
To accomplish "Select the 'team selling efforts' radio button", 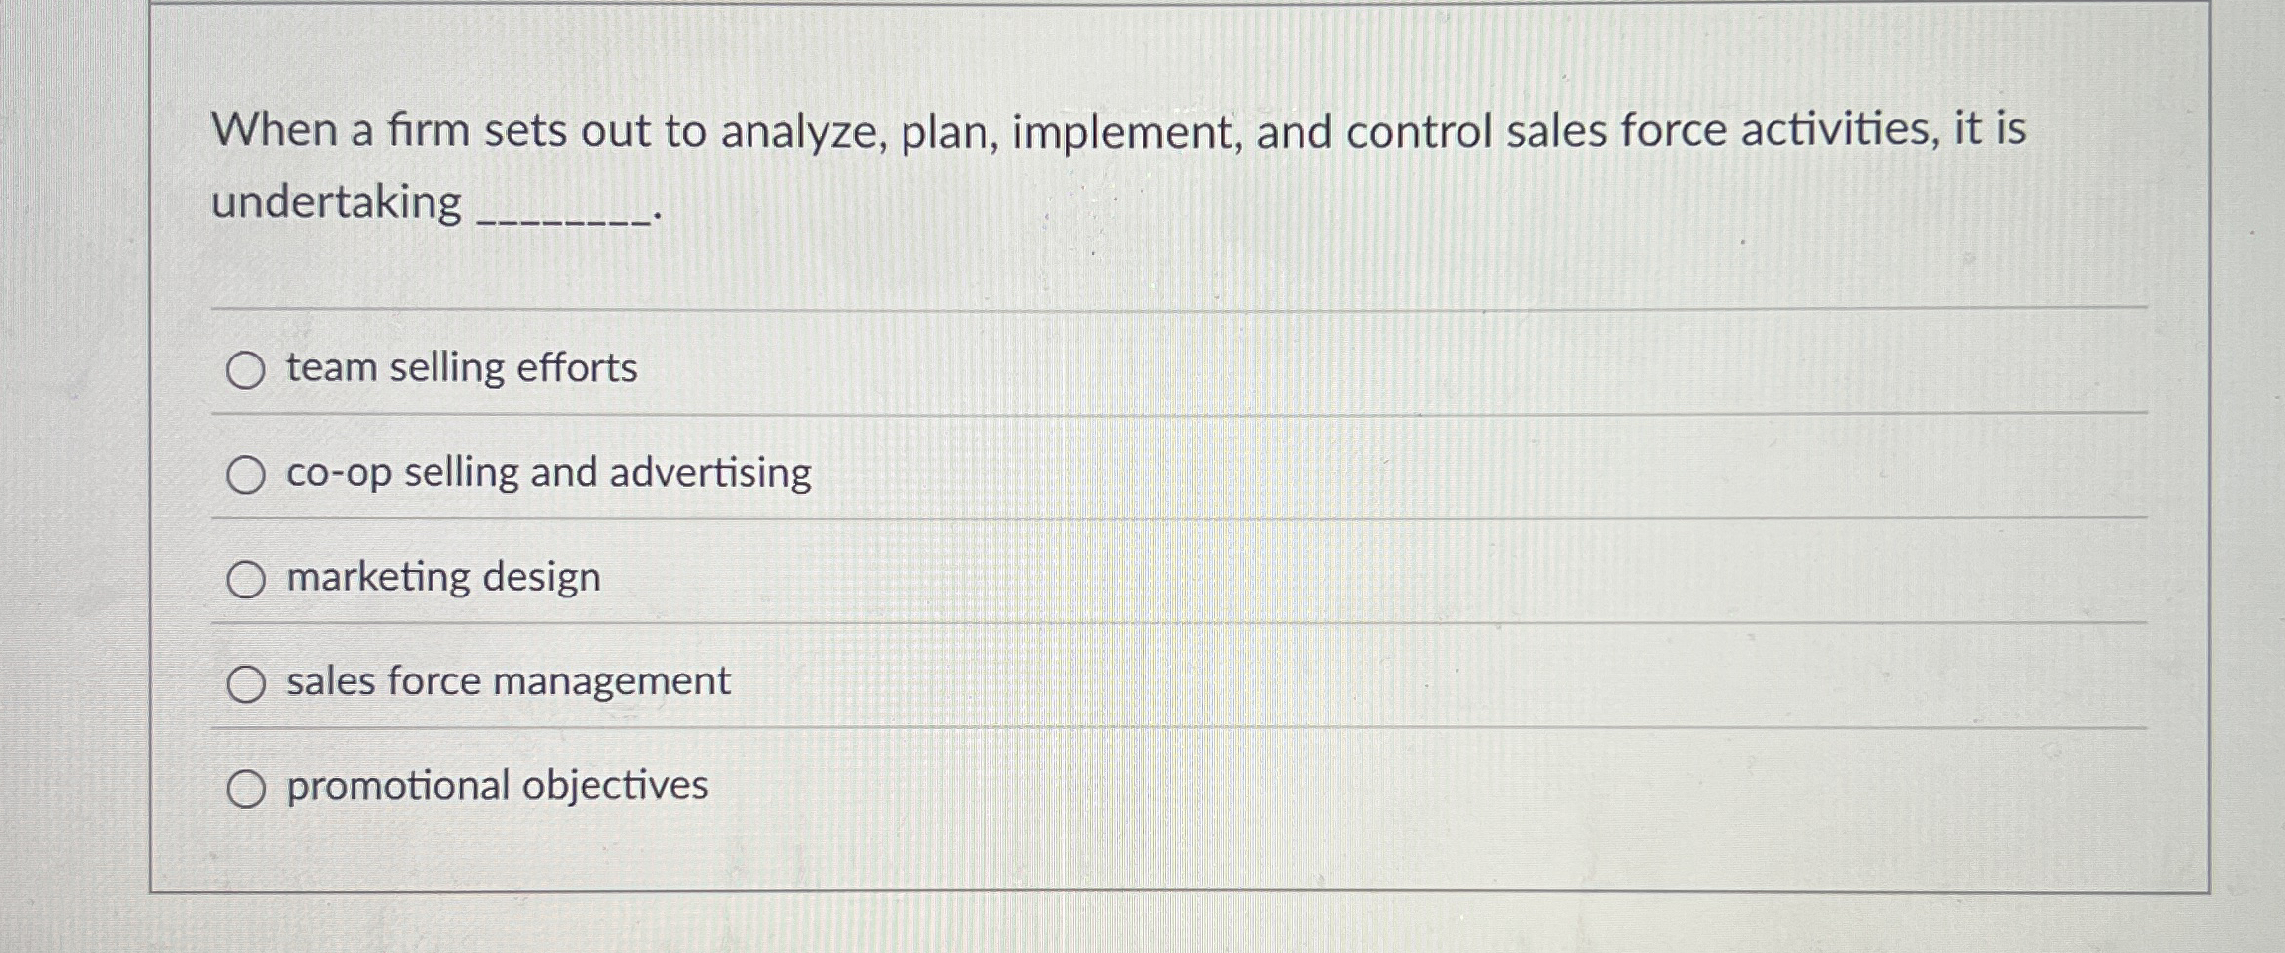I will tap(247, 370).
